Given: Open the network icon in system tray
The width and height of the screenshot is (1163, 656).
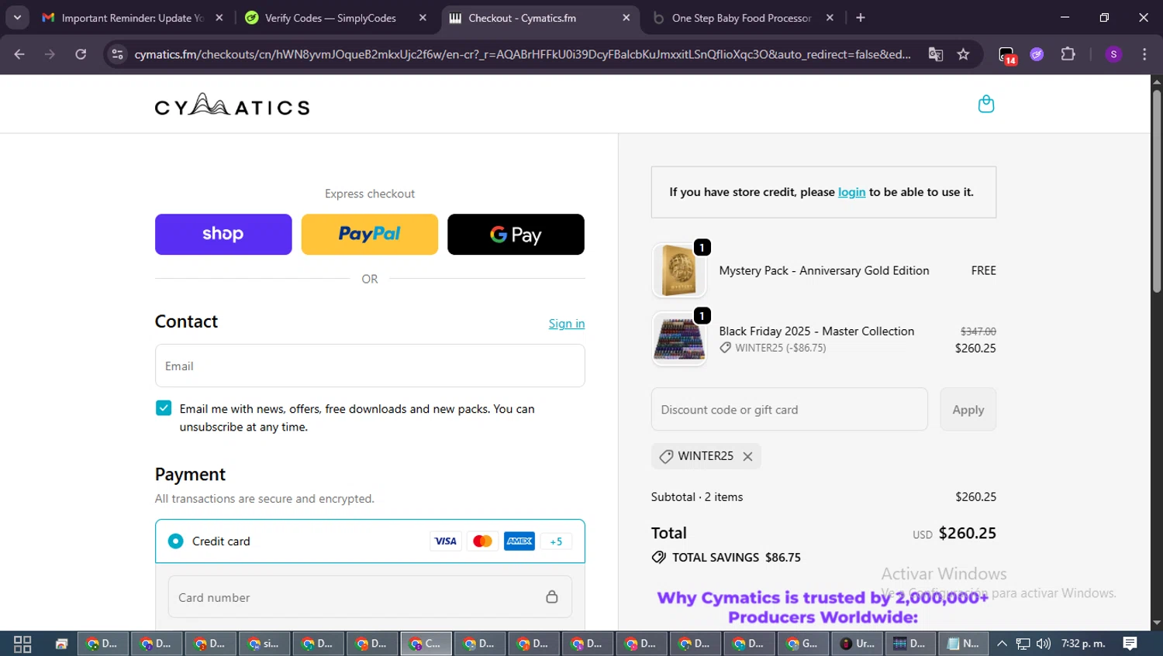Looking at the screenshot, I should 1023,644.
